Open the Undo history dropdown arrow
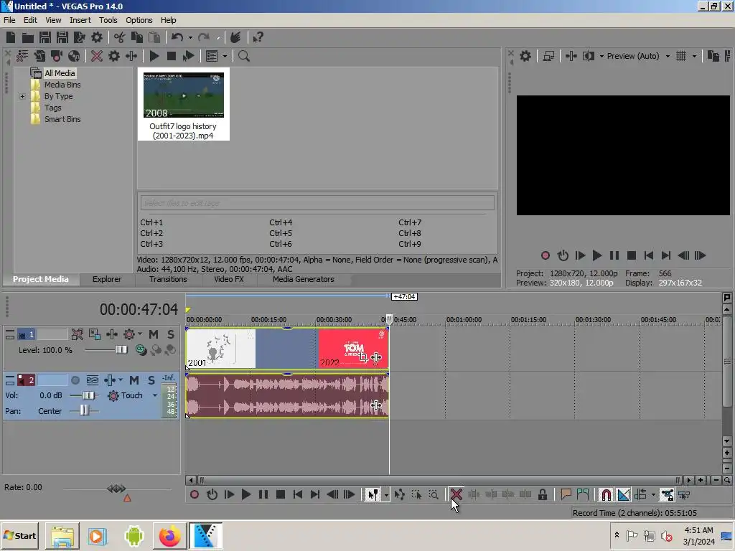 tap(189, 37)
